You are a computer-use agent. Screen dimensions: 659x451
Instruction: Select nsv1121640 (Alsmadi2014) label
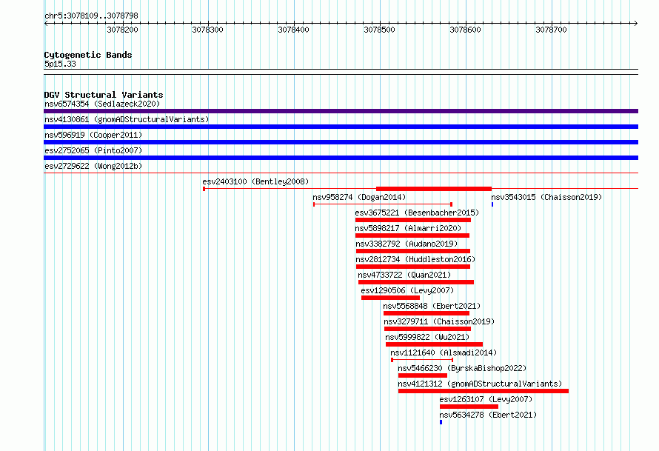[444, 353]
